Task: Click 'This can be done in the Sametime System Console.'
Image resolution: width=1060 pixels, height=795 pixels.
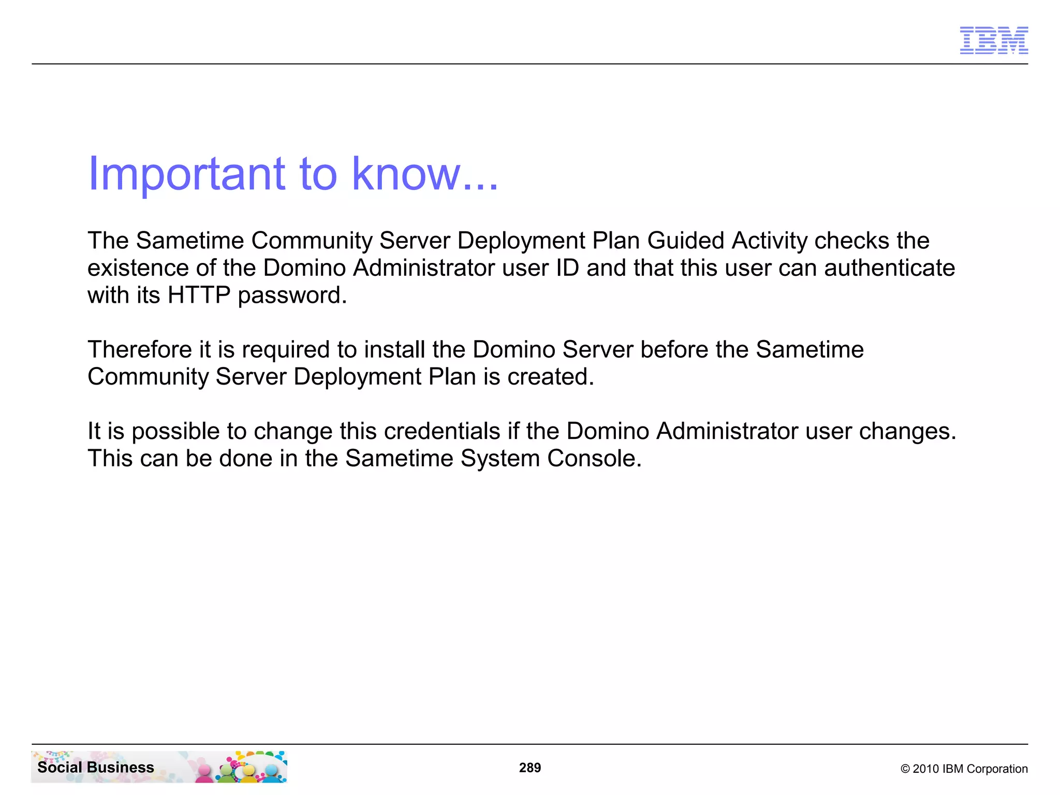Action: (x=364, y=458)
